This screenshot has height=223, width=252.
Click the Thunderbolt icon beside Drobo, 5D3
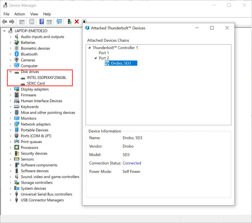coord(107,63)
